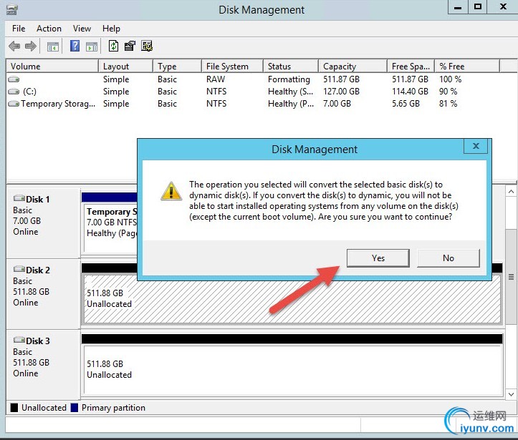
Task: Select the Disk 3 unallocated 511.88 GB region
Action: click(x=292, y=369)
